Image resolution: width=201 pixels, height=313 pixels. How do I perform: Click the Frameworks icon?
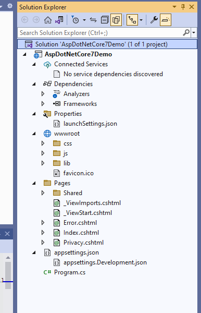57,104
